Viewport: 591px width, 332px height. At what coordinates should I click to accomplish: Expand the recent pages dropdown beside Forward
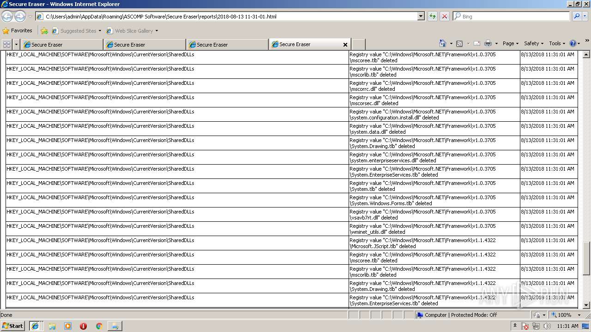(x=30, y=16)
